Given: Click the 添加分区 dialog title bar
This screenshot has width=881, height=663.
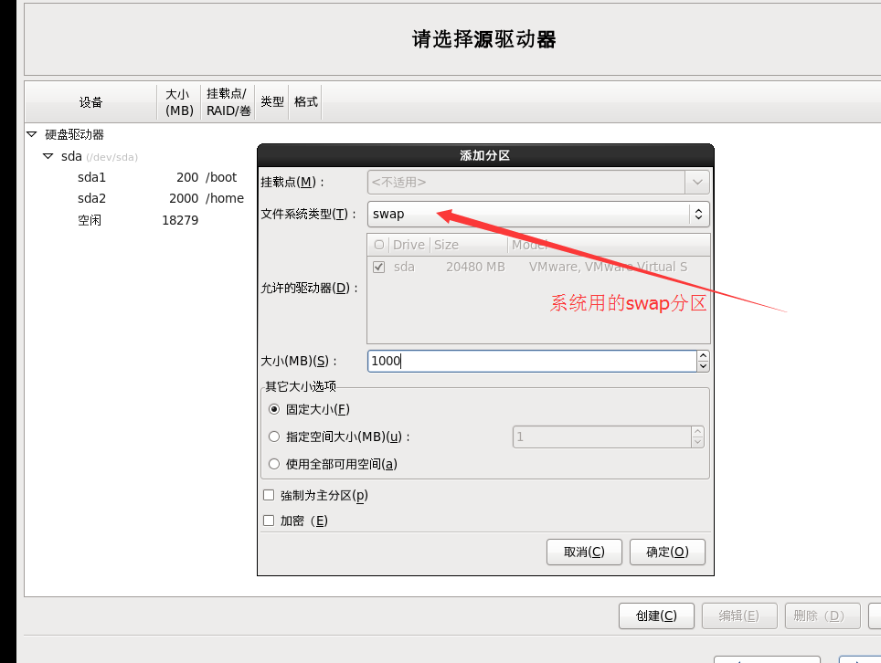Looking at the screenshot, I should point(485,155).
